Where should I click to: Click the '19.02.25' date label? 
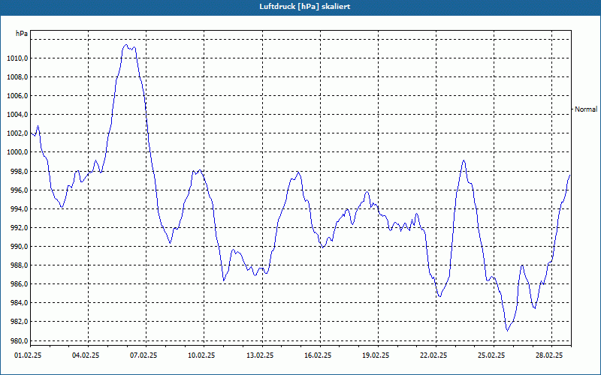(376, 355)
